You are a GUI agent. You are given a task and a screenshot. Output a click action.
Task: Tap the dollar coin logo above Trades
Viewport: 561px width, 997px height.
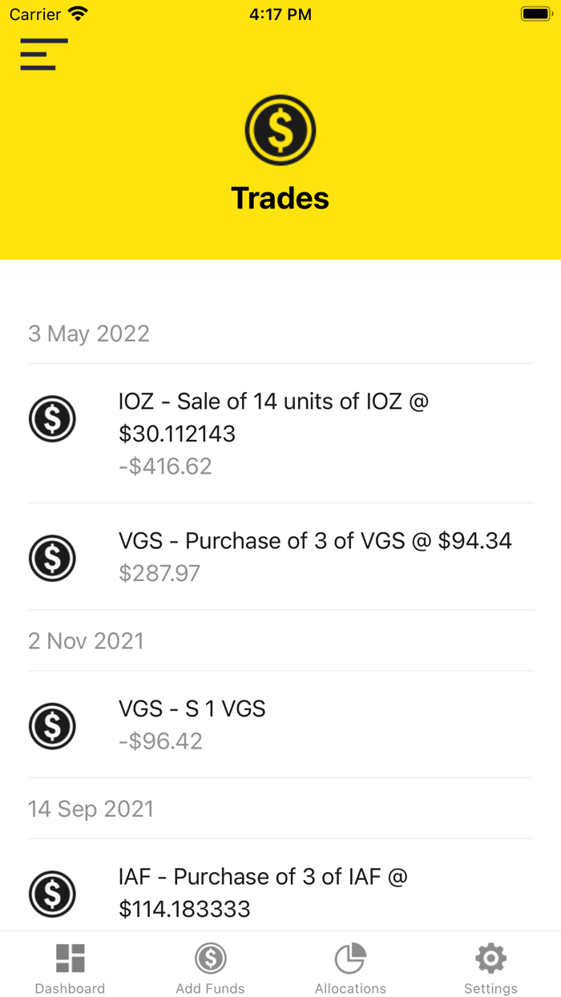click(280, 130)
